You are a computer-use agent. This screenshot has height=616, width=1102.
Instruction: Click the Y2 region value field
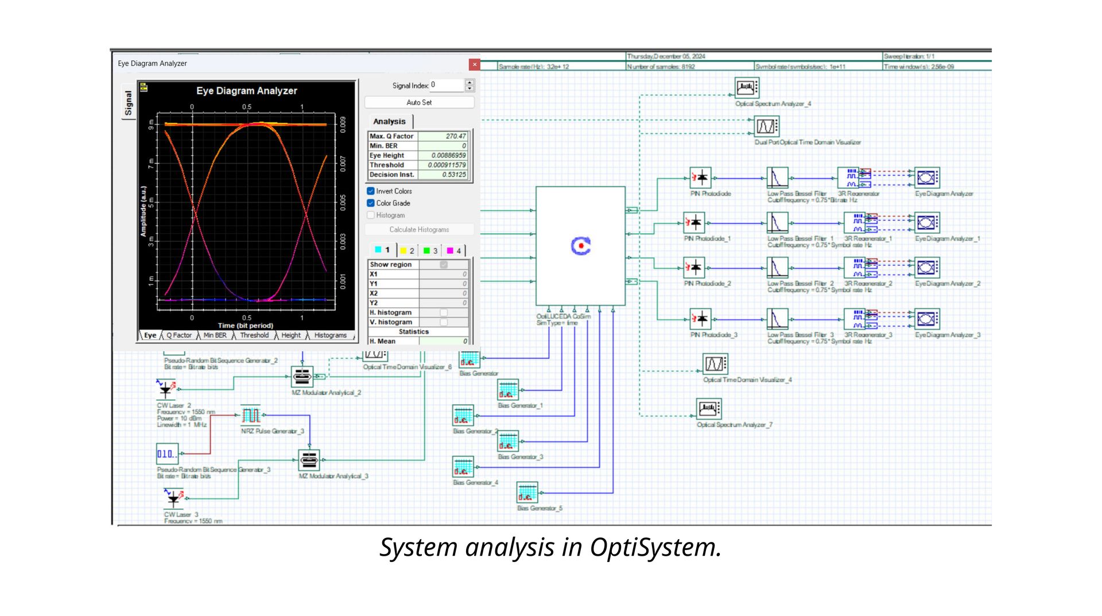[443, 303]
